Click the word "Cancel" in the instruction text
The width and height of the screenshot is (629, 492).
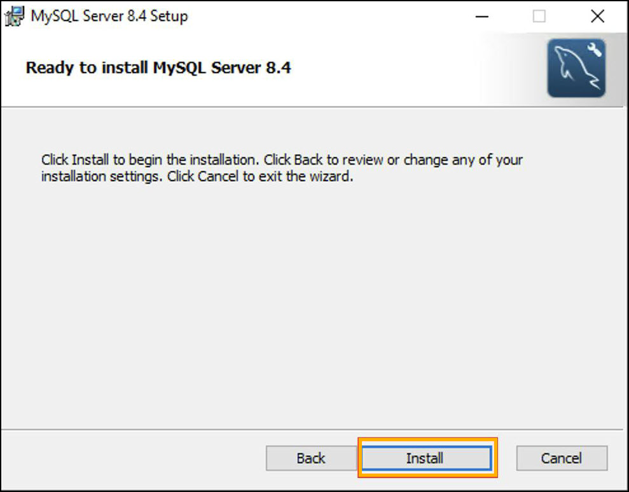coord(218,177)
